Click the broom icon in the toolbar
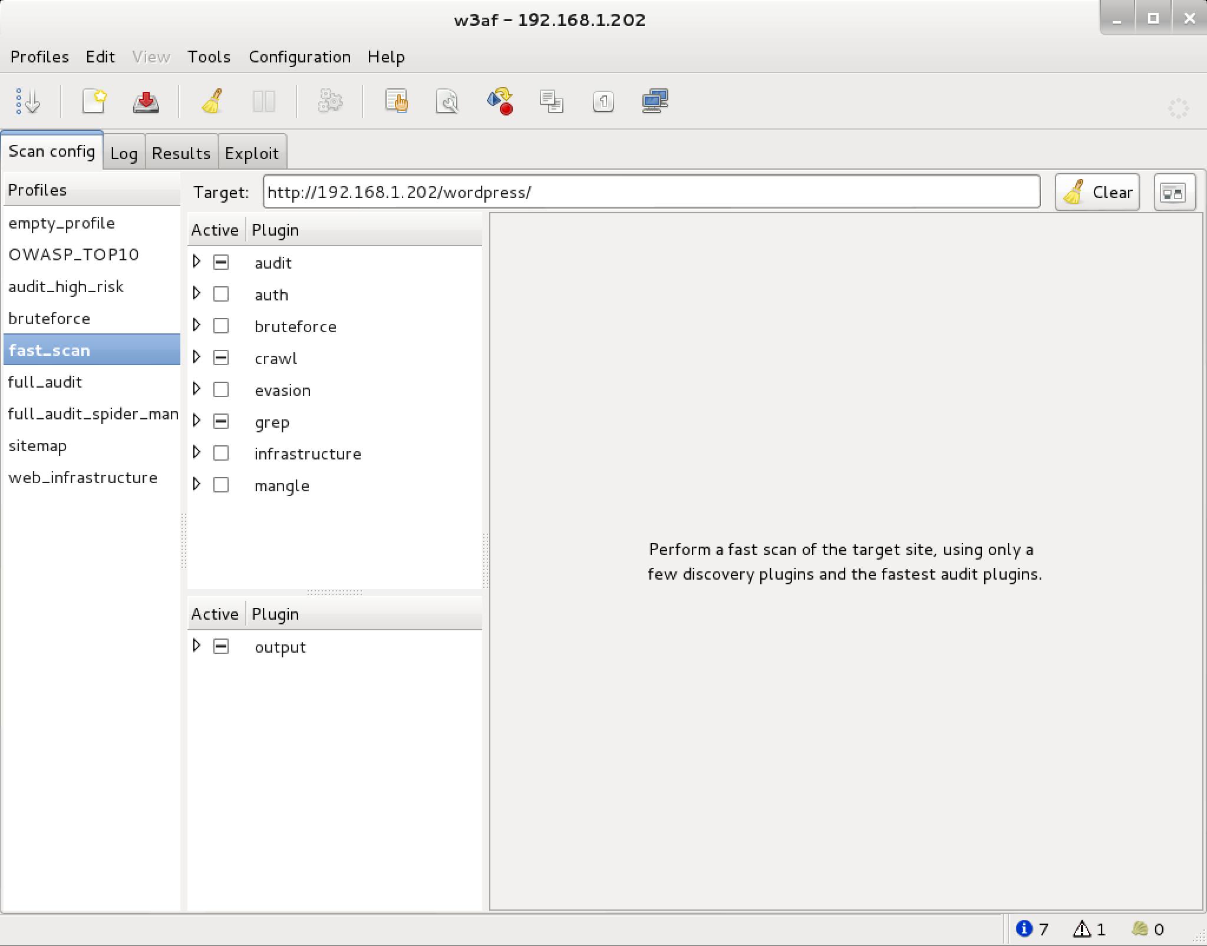Image resolution: width=1207 pixels, height=946 pixels. 212,101
